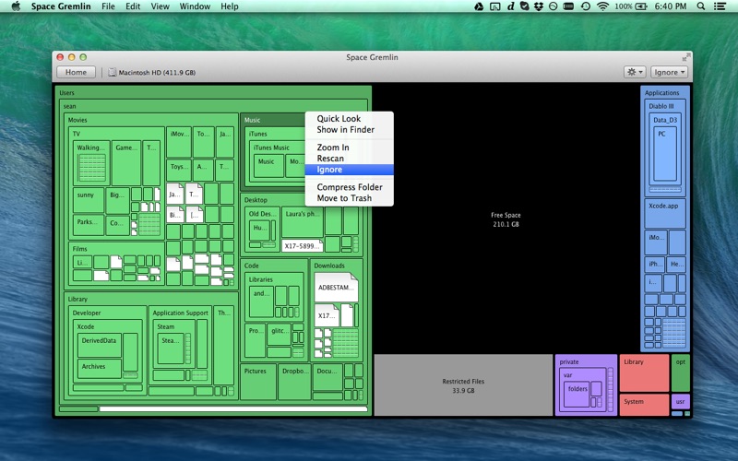The image size is (738, 461).
Task: Choose Move to Trash from context menu
Action: (x=350, y=198)
